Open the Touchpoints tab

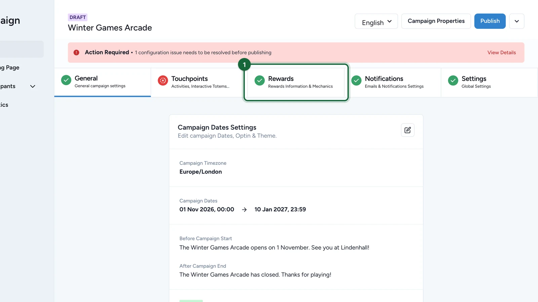click(x=199, y=83)
